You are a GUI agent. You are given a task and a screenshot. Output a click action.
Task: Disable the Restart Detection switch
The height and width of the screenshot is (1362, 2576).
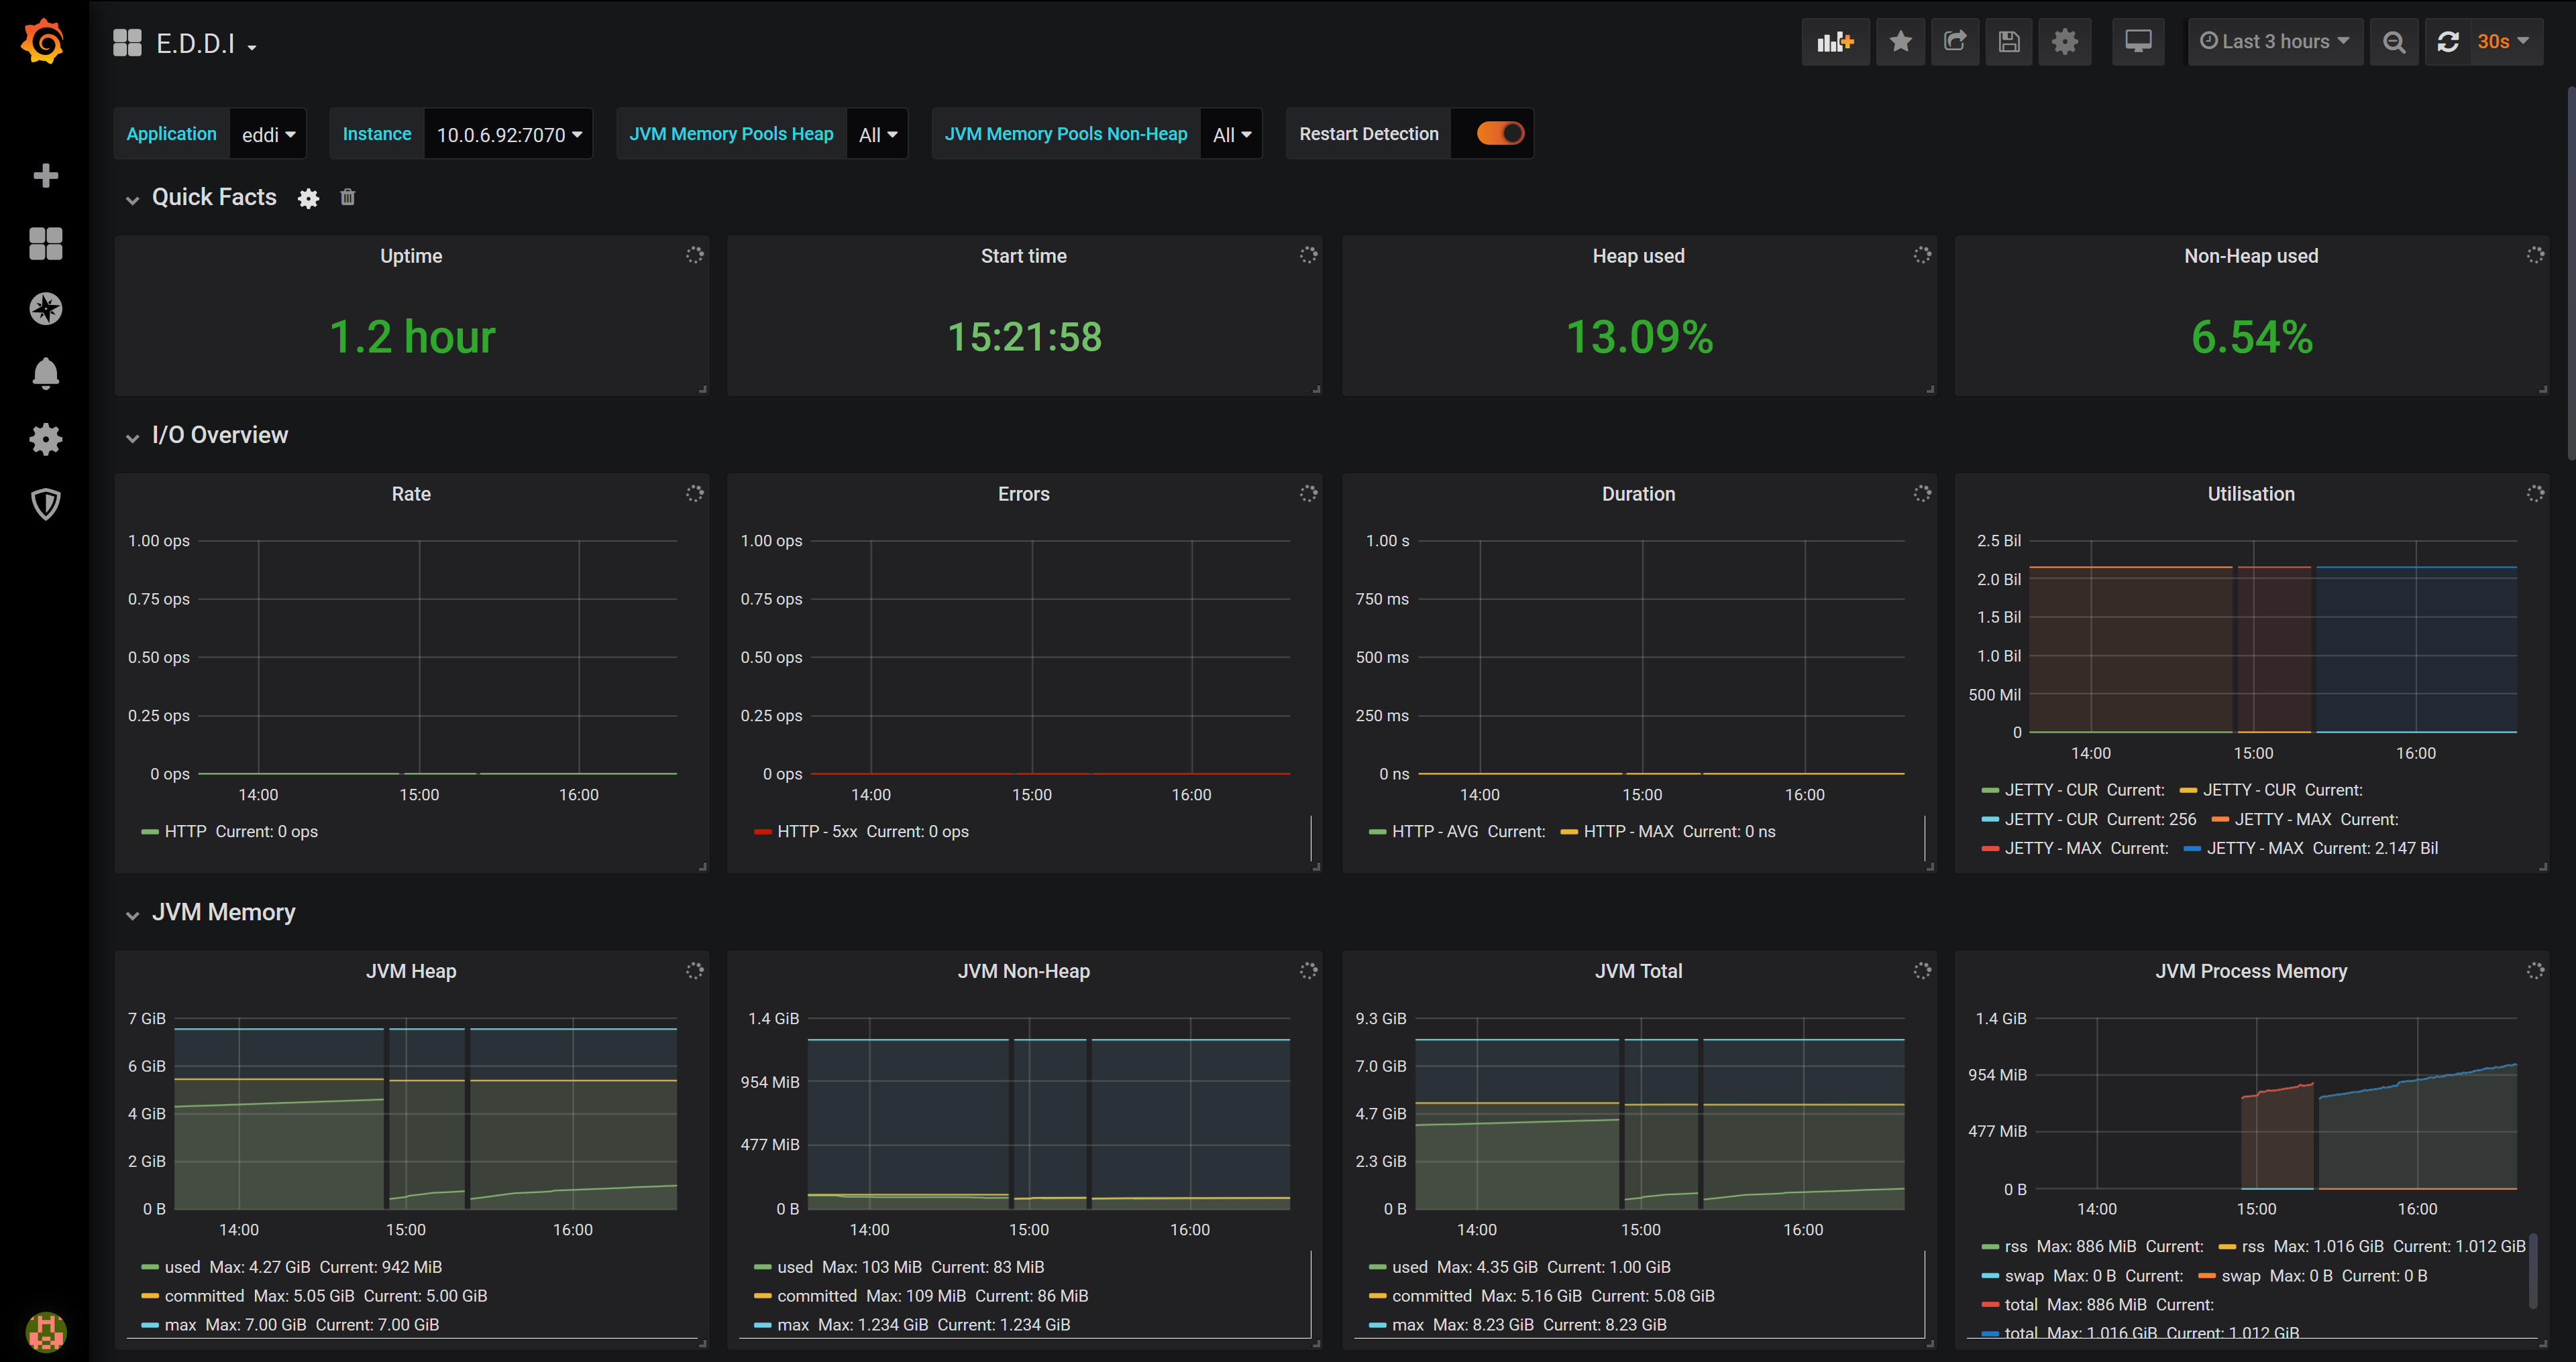click(x=1499, y=134)
